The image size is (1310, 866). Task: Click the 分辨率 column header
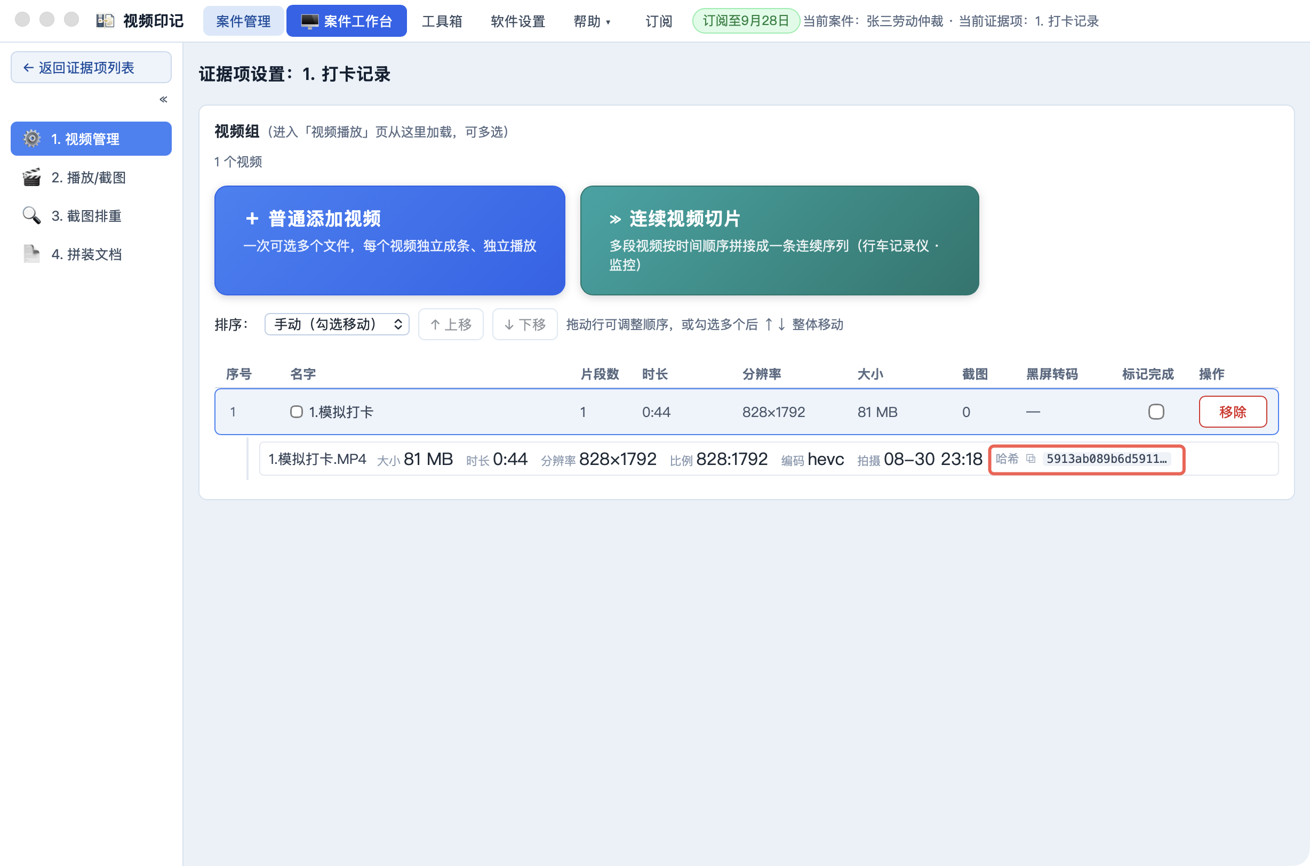click(x=762, y=374)
